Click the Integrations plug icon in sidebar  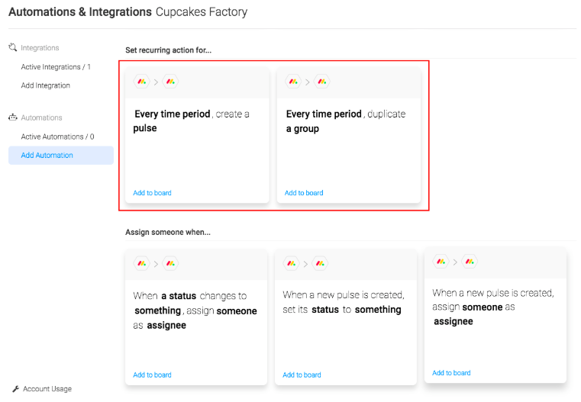pyautogui.click(x=12, y=48)
